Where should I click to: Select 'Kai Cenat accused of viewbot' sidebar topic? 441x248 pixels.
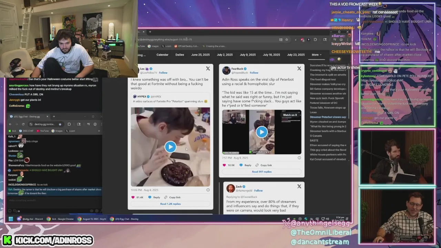click(328, 159)
